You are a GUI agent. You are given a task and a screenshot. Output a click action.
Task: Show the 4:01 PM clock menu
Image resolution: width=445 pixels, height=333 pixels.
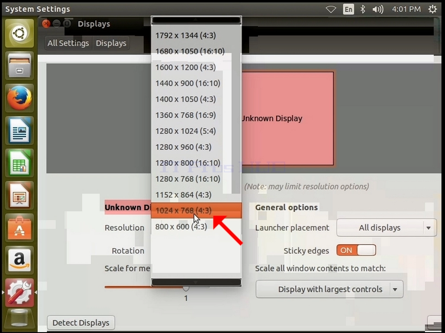tap(406, 9)
